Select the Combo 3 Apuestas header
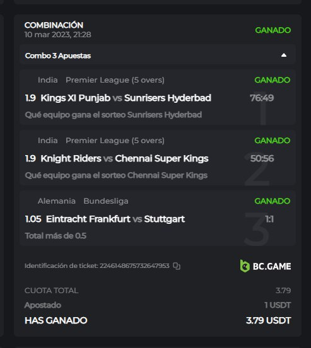The image size is (311, 348). point(158,55)
